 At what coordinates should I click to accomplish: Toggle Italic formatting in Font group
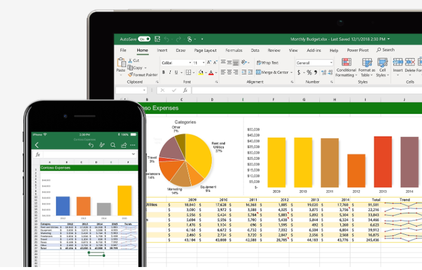[170, 72]
